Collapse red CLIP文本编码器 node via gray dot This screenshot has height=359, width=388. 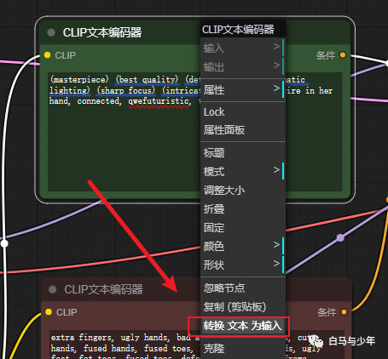coord(53,289)
